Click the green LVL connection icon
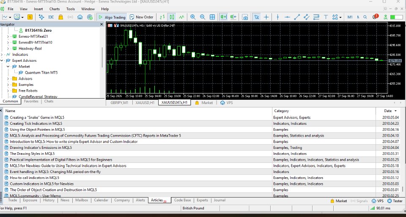This screenshot has height=217, width=406. click(386, 17)
